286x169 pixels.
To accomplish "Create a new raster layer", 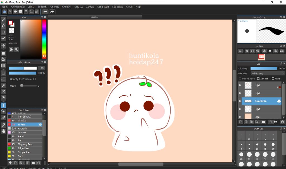I will tap(240, 122).
